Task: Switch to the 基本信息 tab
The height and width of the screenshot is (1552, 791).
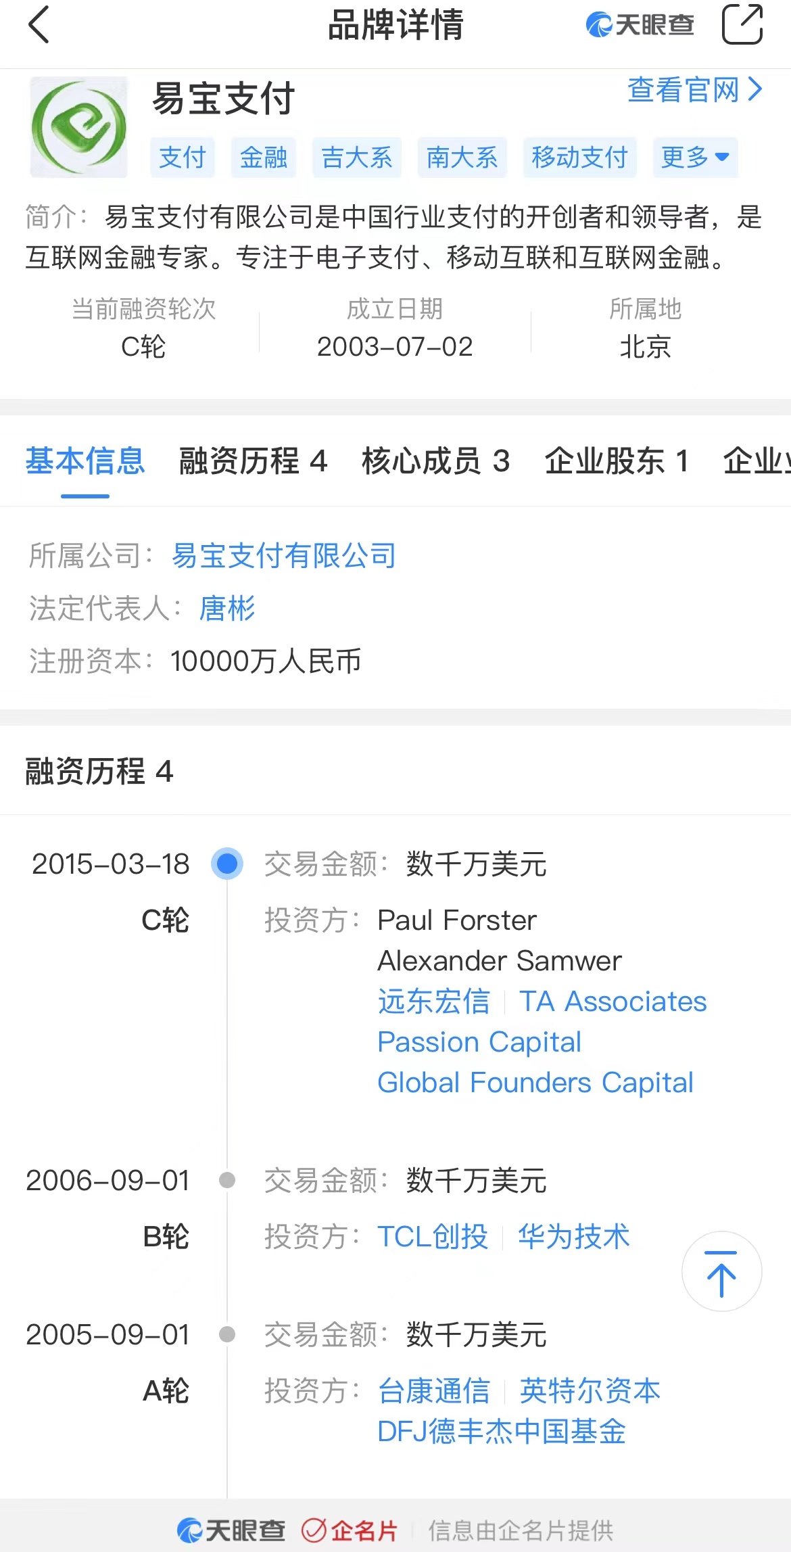Action: tap(85, 462)
